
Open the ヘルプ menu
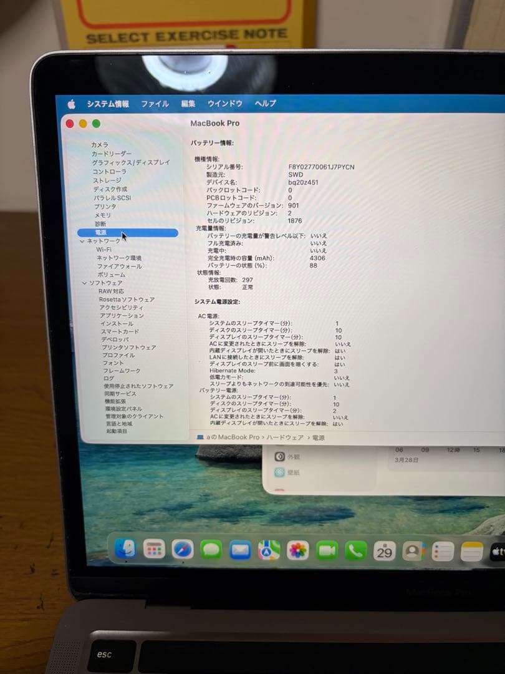coord(266,103)
